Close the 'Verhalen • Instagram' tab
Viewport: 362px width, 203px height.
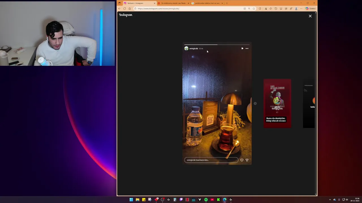(x=154, y=3)
